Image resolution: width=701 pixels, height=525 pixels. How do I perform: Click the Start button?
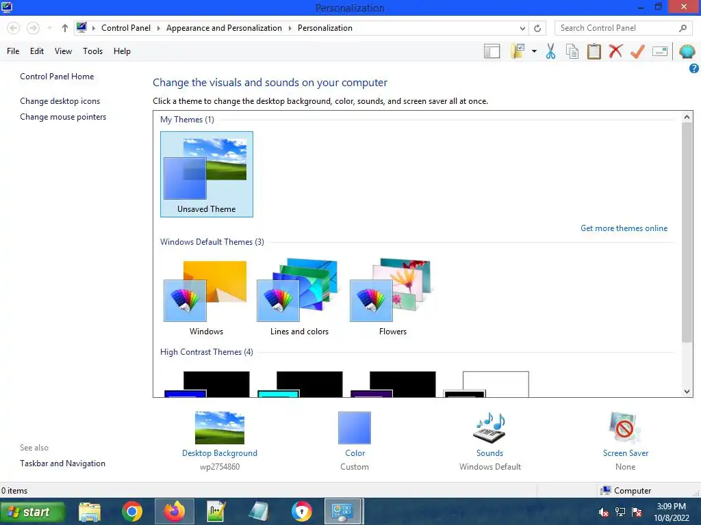pos(33,512)
